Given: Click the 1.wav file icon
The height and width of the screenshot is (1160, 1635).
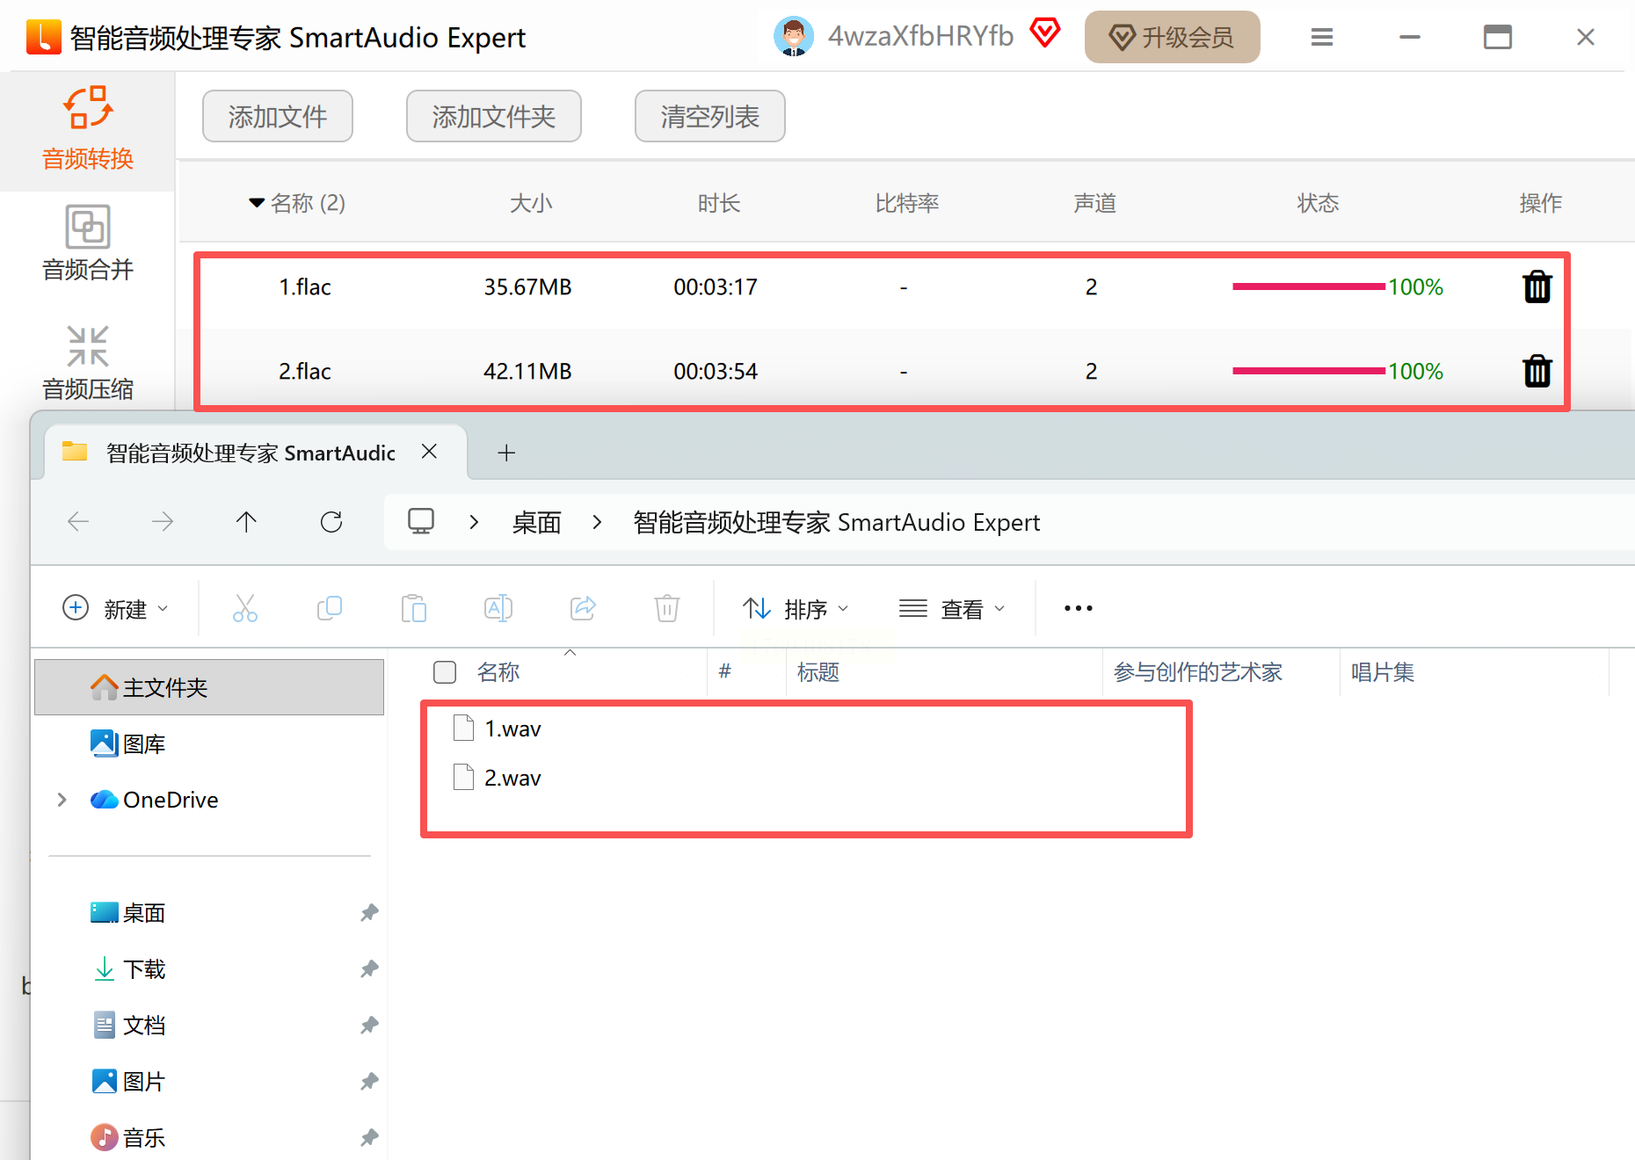Looking at the screenshot, I should pyautogui.click(x=463, y=729).
